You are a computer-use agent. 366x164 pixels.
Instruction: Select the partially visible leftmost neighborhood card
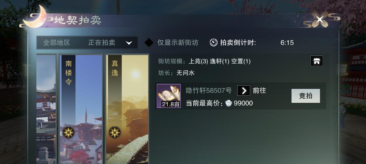46,109
